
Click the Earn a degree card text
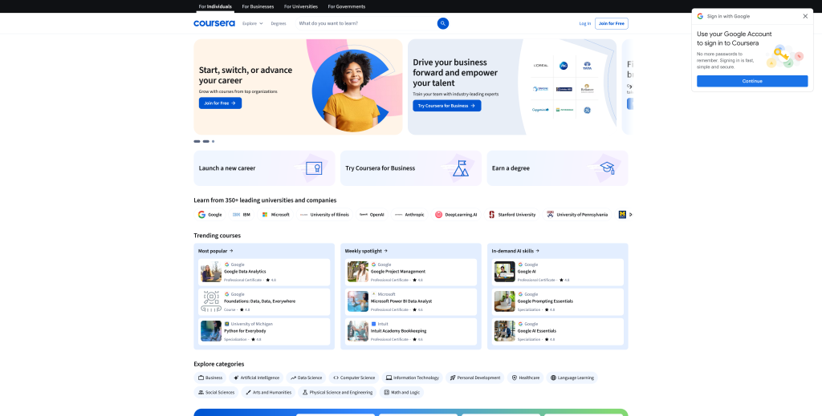click(x=511, y=168)
